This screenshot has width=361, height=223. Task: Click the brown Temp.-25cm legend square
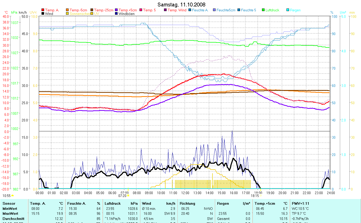click(x=92, y=10)
